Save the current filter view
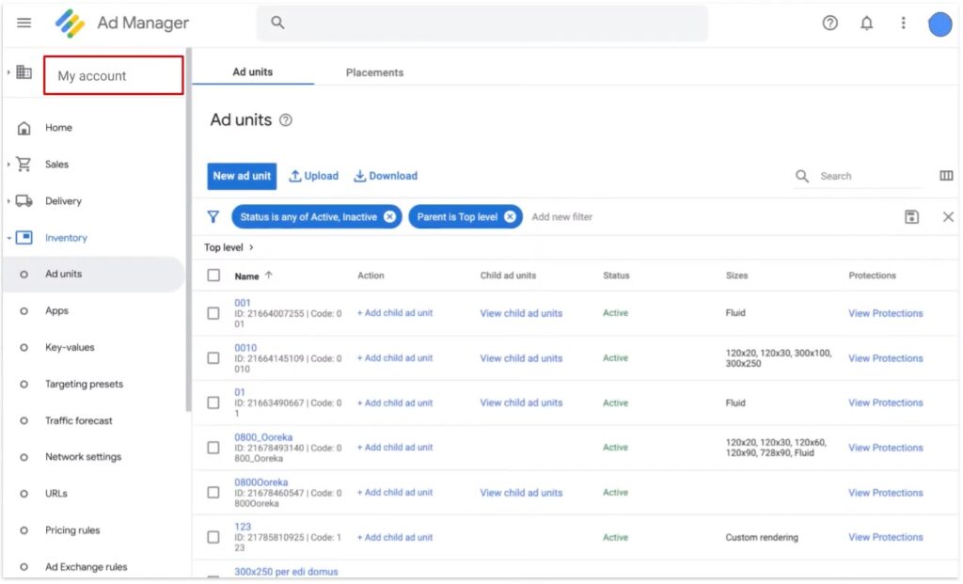Image resolution: width=963 pixels, height=584 pixels. click(911, 216)
